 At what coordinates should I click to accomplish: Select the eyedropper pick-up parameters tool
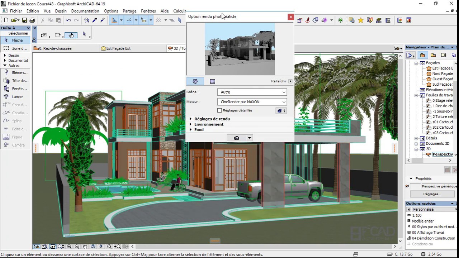(95, 20)
